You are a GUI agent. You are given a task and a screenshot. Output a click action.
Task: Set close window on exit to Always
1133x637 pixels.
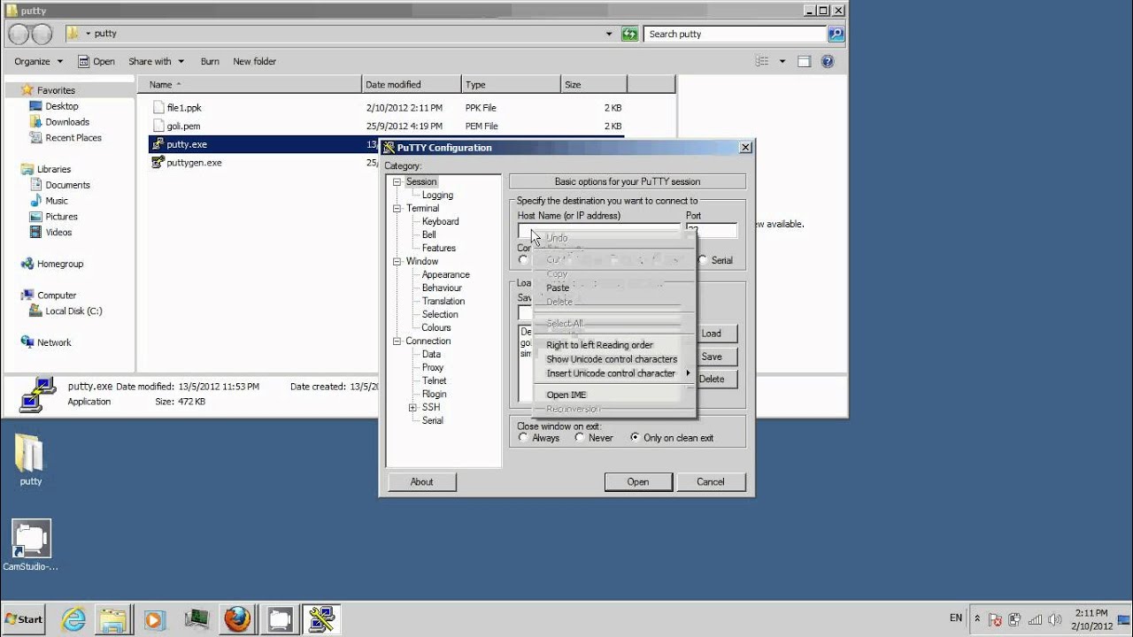pyautogui.click(x=539, y=438)
